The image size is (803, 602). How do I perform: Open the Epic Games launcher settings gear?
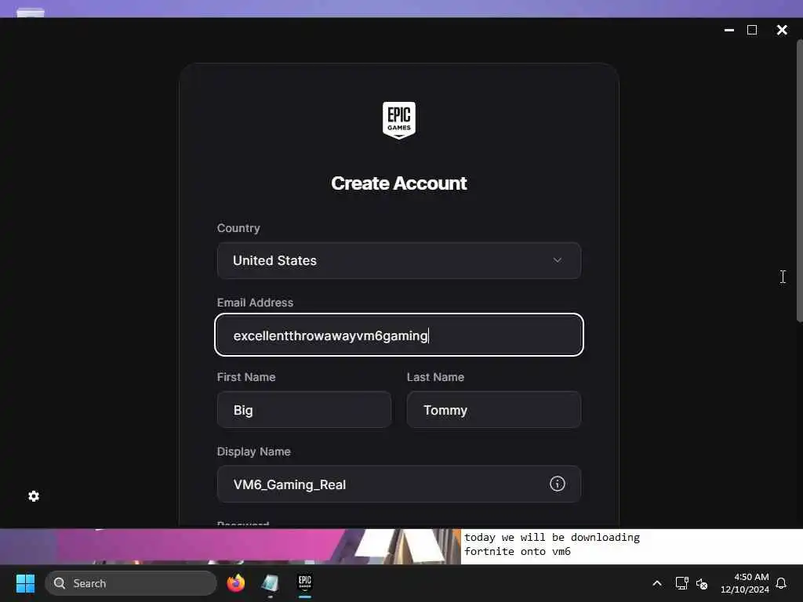point(34,496)
